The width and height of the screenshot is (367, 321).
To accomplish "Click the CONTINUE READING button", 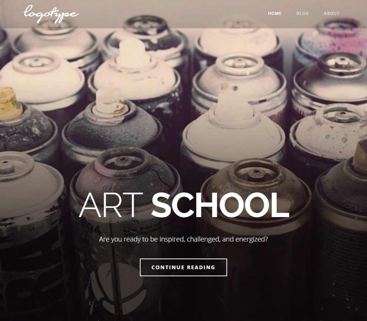I will point(183,267).
